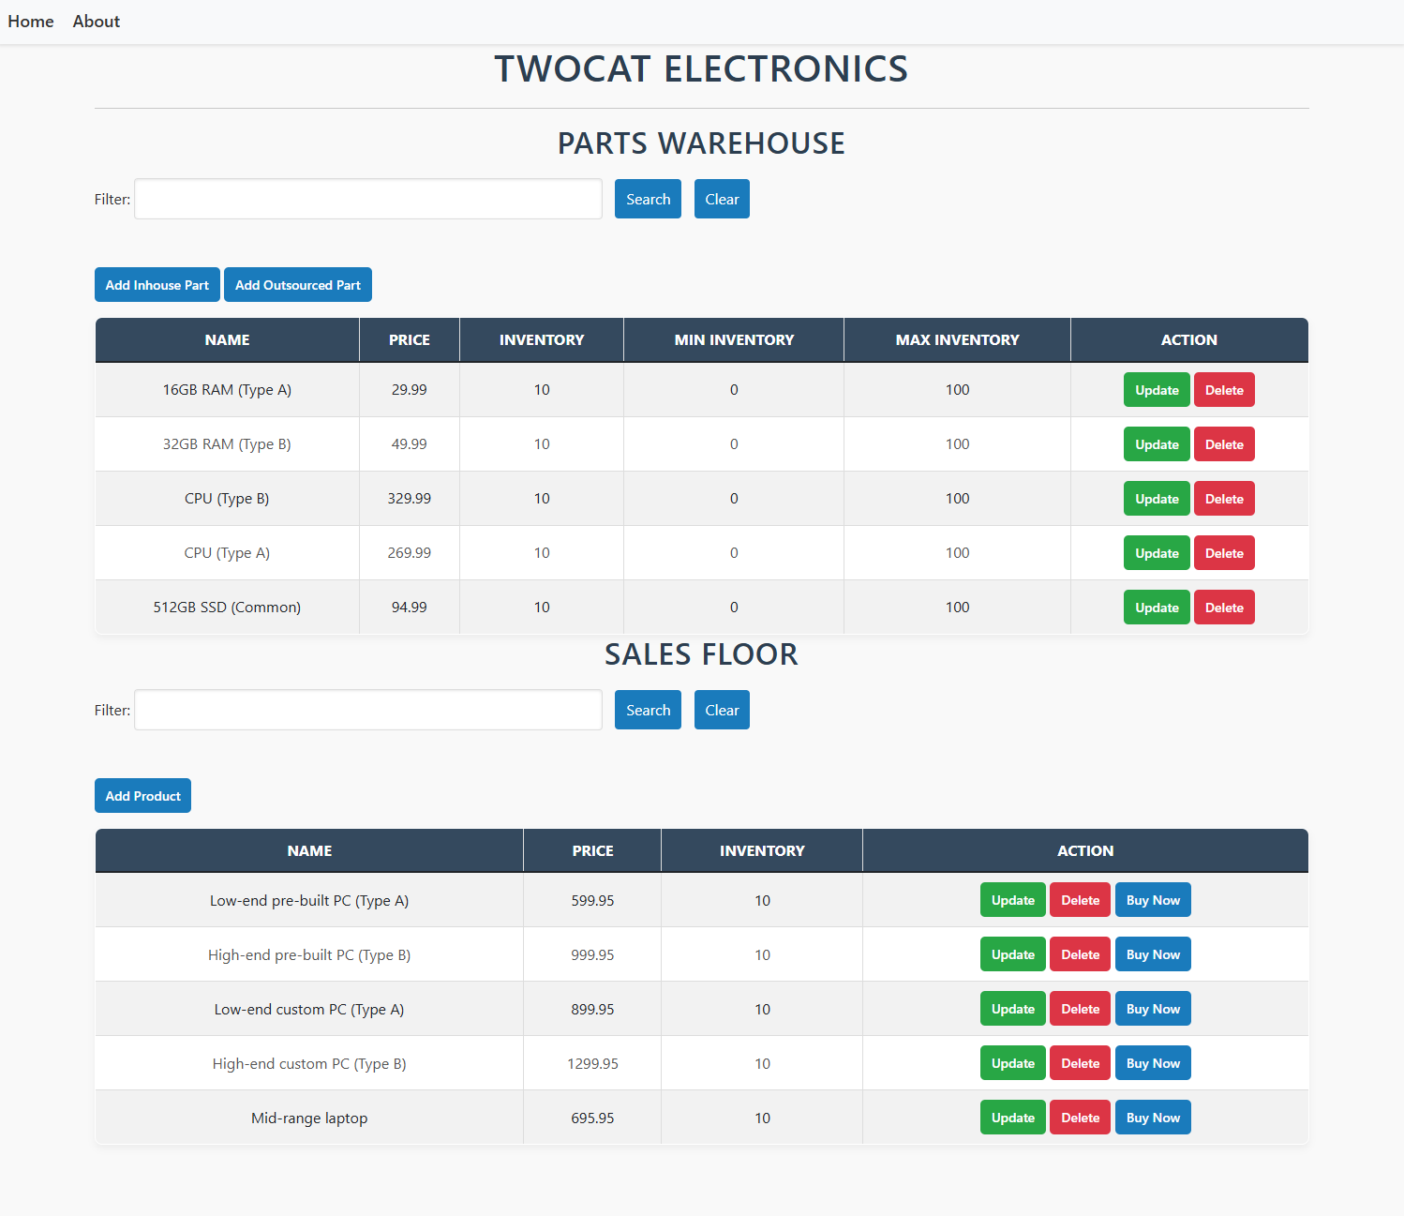Focus the Sales Floor filter field
This screenshot has width=1404, height=1216.
tap(368, 710)
